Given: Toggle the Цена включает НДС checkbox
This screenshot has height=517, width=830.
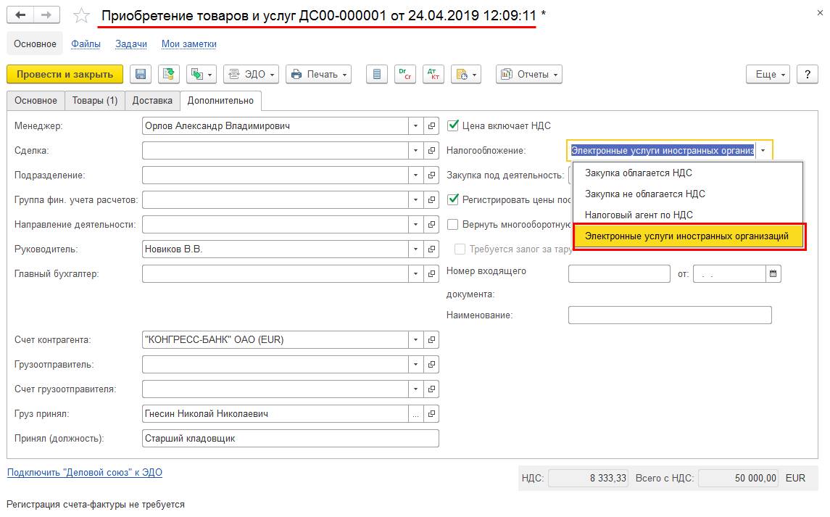Looking at the screenshot, I should (x=452, y=125).
